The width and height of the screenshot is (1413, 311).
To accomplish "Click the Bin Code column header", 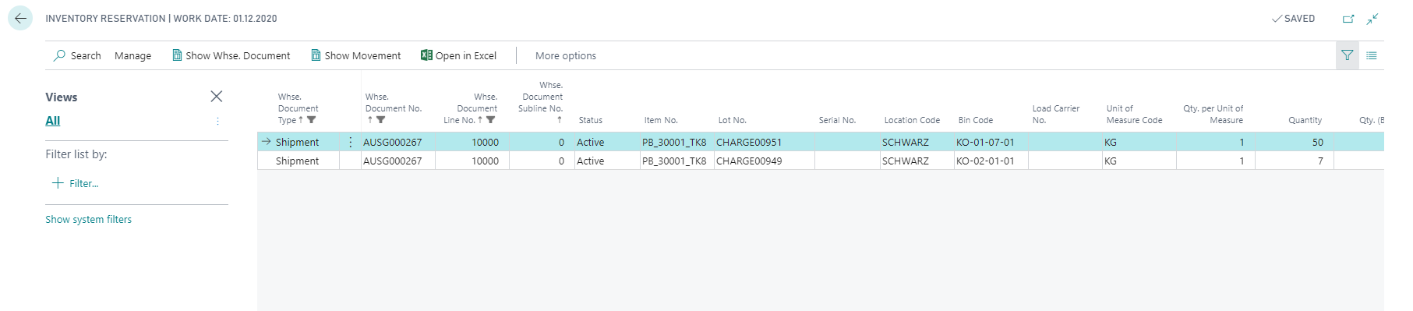I will (975, 120).
